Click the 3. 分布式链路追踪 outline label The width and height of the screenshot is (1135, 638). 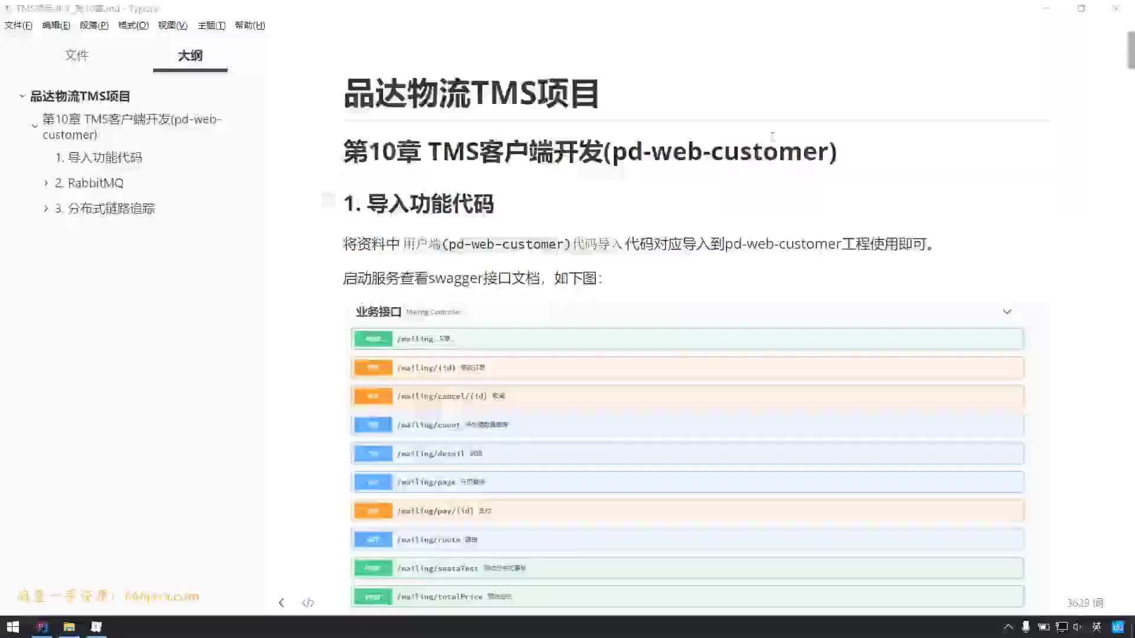[x=105, y=209]
